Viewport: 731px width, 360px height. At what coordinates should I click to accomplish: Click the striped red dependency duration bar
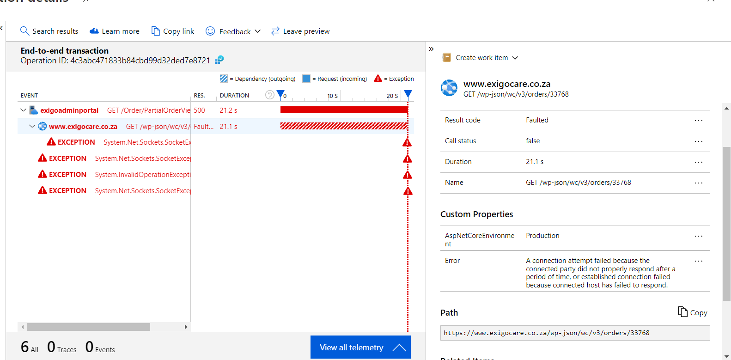pos(344,126)
